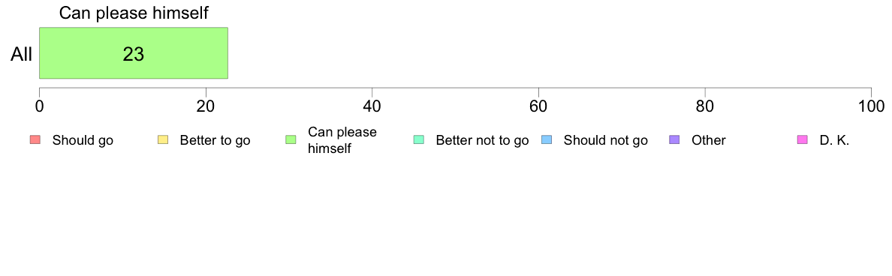
Task: Click the D. K. legend label
Action: [834, 140]
